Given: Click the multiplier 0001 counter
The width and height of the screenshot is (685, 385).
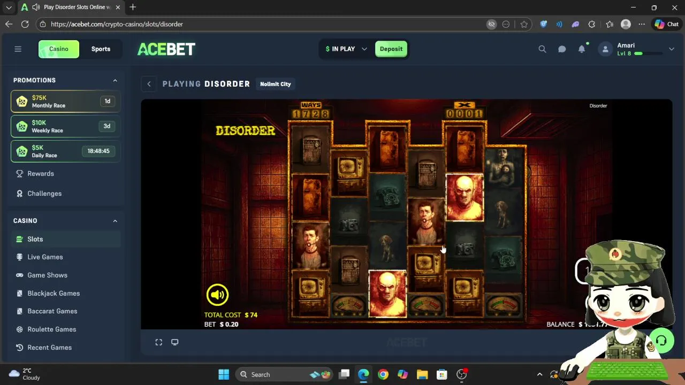Looking at the screenshot, I should (465, 110).
